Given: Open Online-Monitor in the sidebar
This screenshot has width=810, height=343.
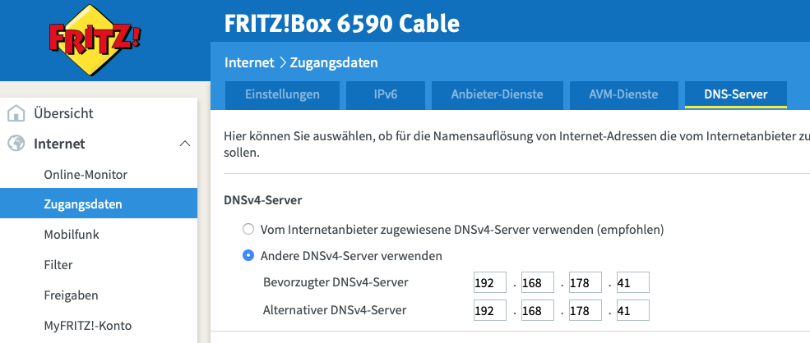Looking at the screenshot, I should (x=86, y=174).
